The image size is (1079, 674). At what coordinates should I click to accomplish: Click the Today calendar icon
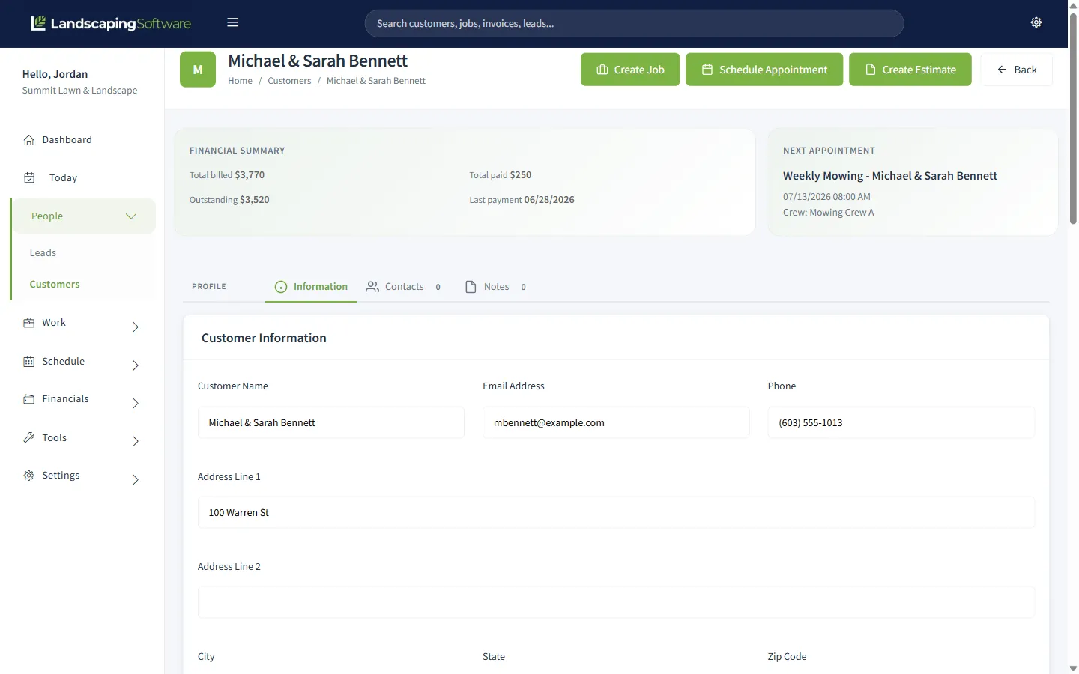tap(29, 178)
